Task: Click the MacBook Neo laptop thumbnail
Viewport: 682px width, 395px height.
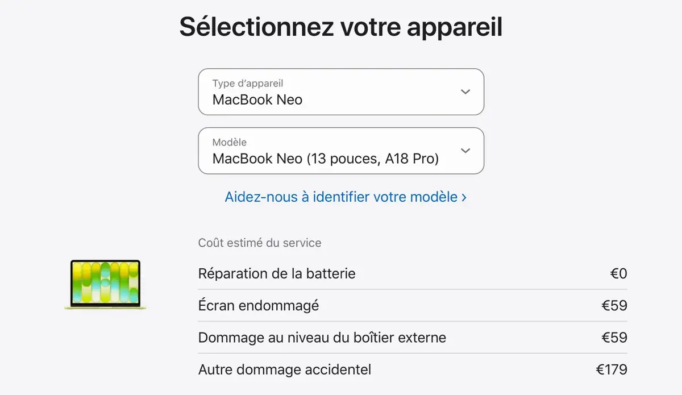Action: (105, 285)
